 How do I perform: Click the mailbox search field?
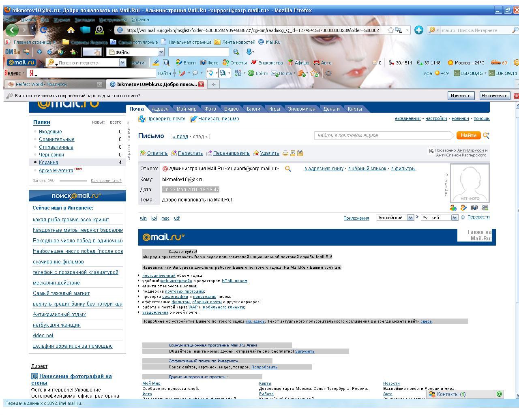pos(383,135)
